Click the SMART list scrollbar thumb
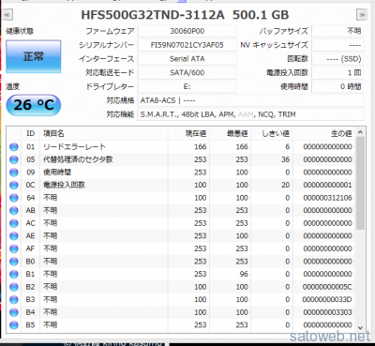This screenshot has height=346, width=375. tap(360, 184)
